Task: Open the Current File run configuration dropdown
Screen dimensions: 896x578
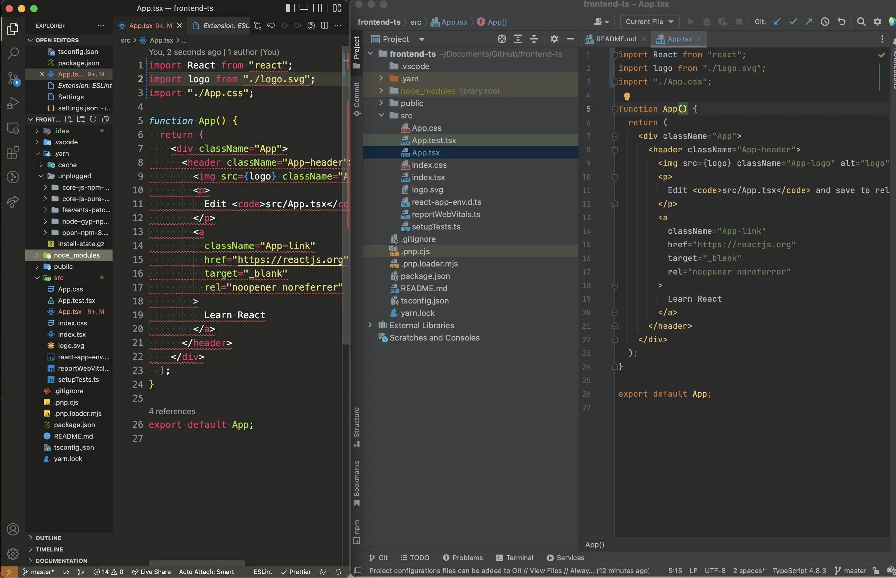Action: pyautogui.click(x=649, y=22)
